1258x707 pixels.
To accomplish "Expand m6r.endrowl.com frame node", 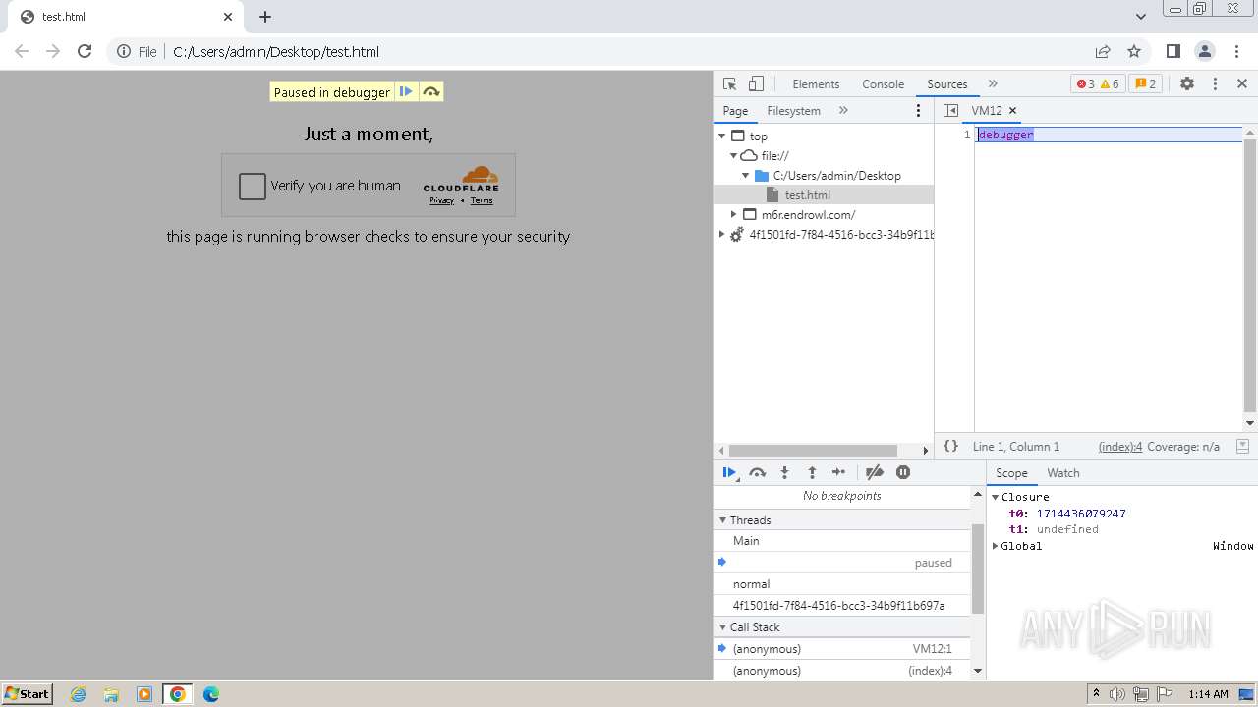I will (734, 215).
